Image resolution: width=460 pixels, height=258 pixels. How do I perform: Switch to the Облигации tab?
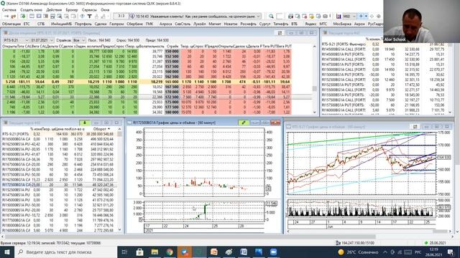click(x=11, y=24)
